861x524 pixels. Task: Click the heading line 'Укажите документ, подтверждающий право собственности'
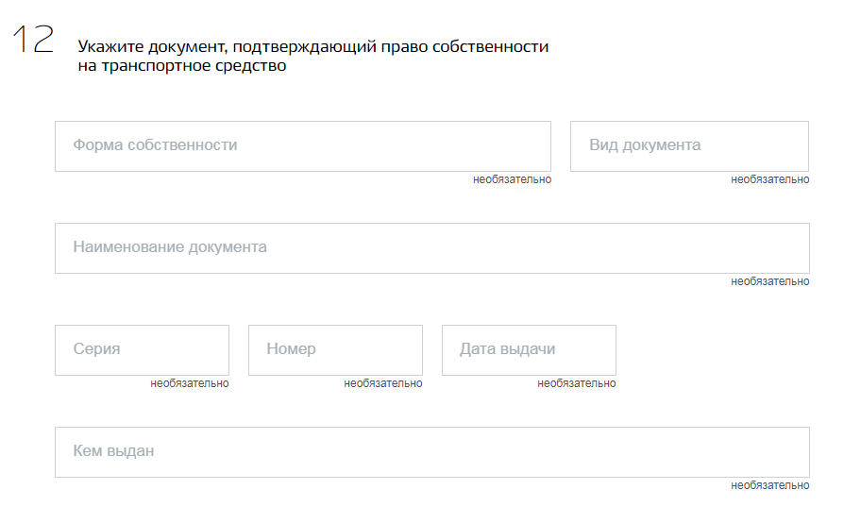pyautogui.click(x=312, y=46)
